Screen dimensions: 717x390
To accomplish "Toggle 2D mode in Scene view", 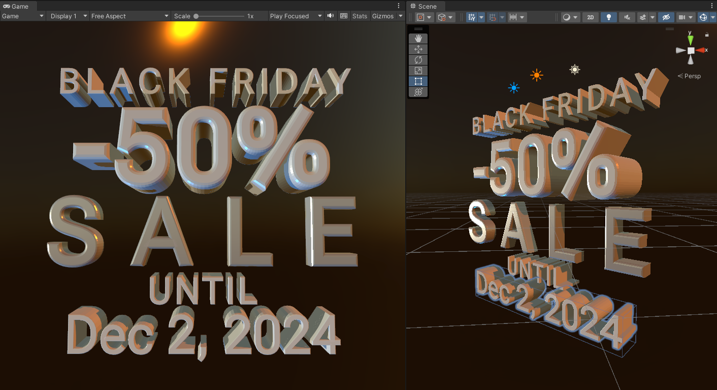I will 590,17.
